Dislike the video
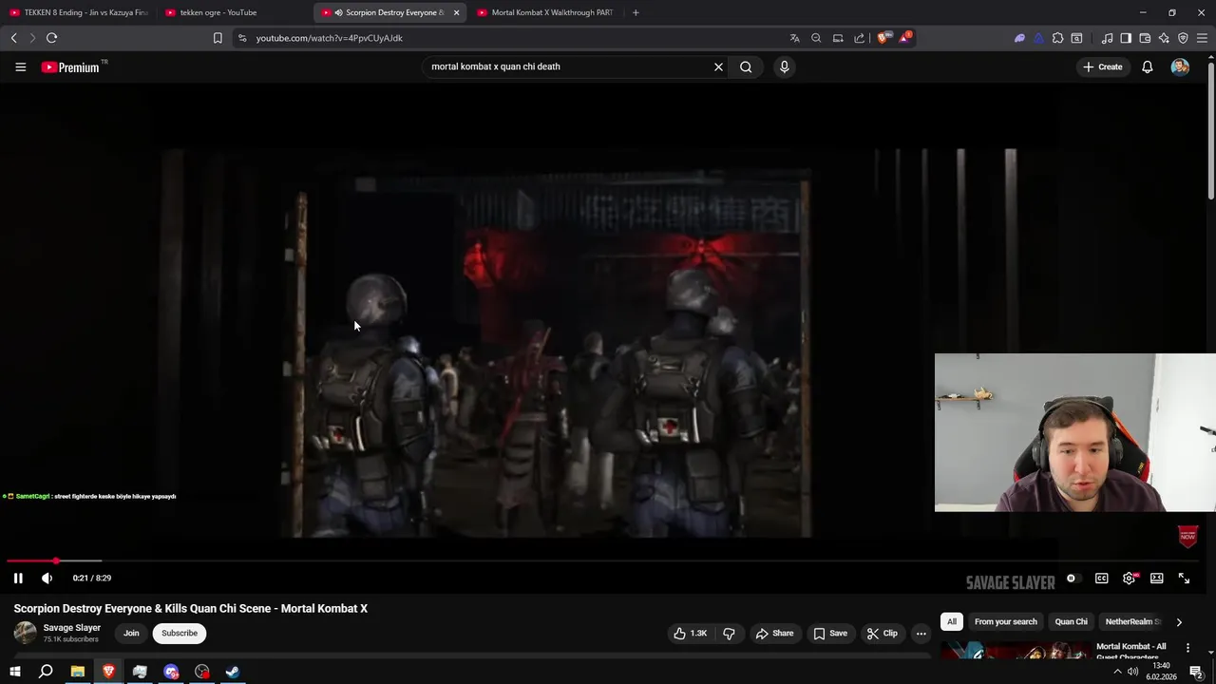 729,633
